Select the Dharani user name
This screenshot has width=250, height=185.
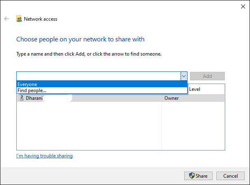pos(34,98)
